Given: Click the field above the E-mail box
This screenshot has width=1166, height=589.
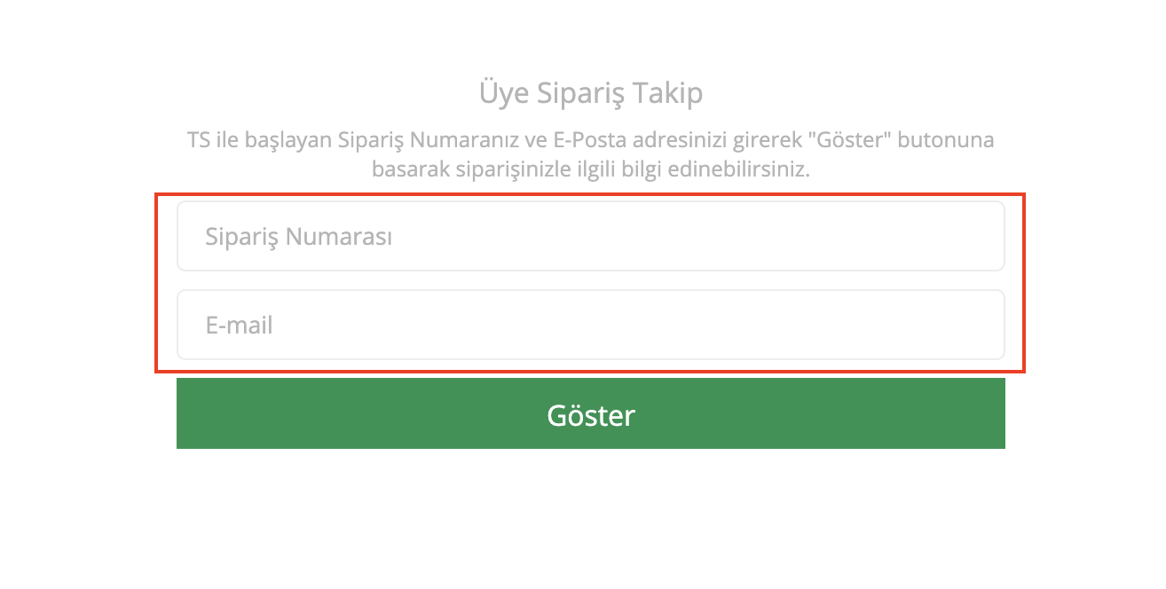Looking at the screenshot, I should (x=590, y=237).
